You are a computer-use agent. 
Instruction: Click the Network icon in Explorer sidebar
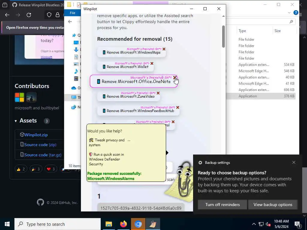click(x=74, y=107)
